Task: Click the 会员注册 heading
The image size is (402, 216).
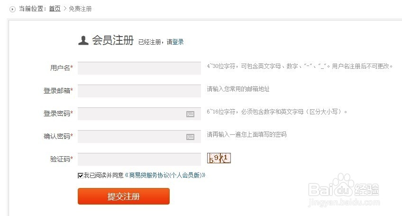Action: (113, 41)
